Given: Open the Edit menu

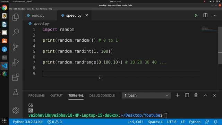Looking at the screenshot, I should pos(15,9).
